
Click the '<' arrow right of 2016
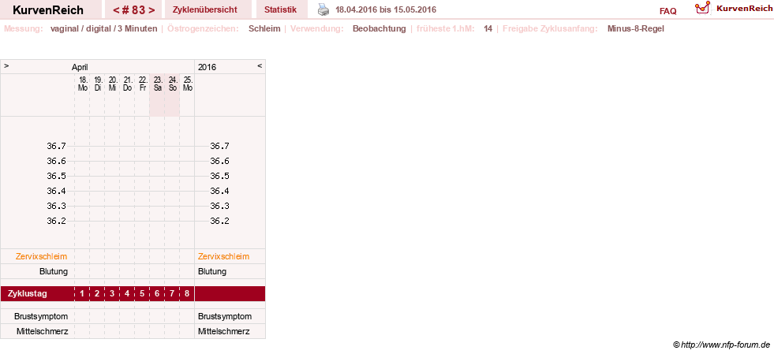point(260,65)
